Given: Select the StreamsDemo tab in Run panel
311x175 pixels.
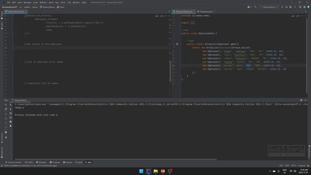Looking at the screenshot, I should 20,100.
